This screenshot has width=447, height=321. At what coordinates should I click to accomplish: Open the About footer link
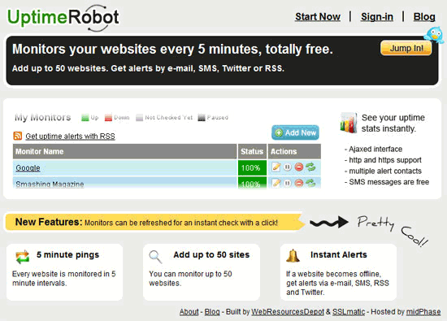(189, 312)
